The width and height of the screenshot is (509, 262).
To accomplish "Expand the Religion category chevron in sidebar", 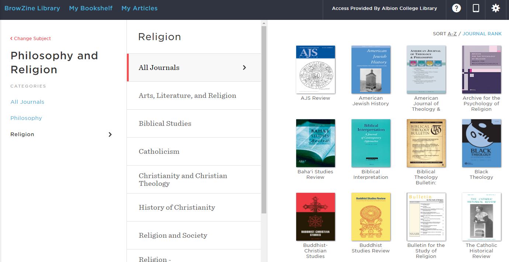I will pos(110,134).
